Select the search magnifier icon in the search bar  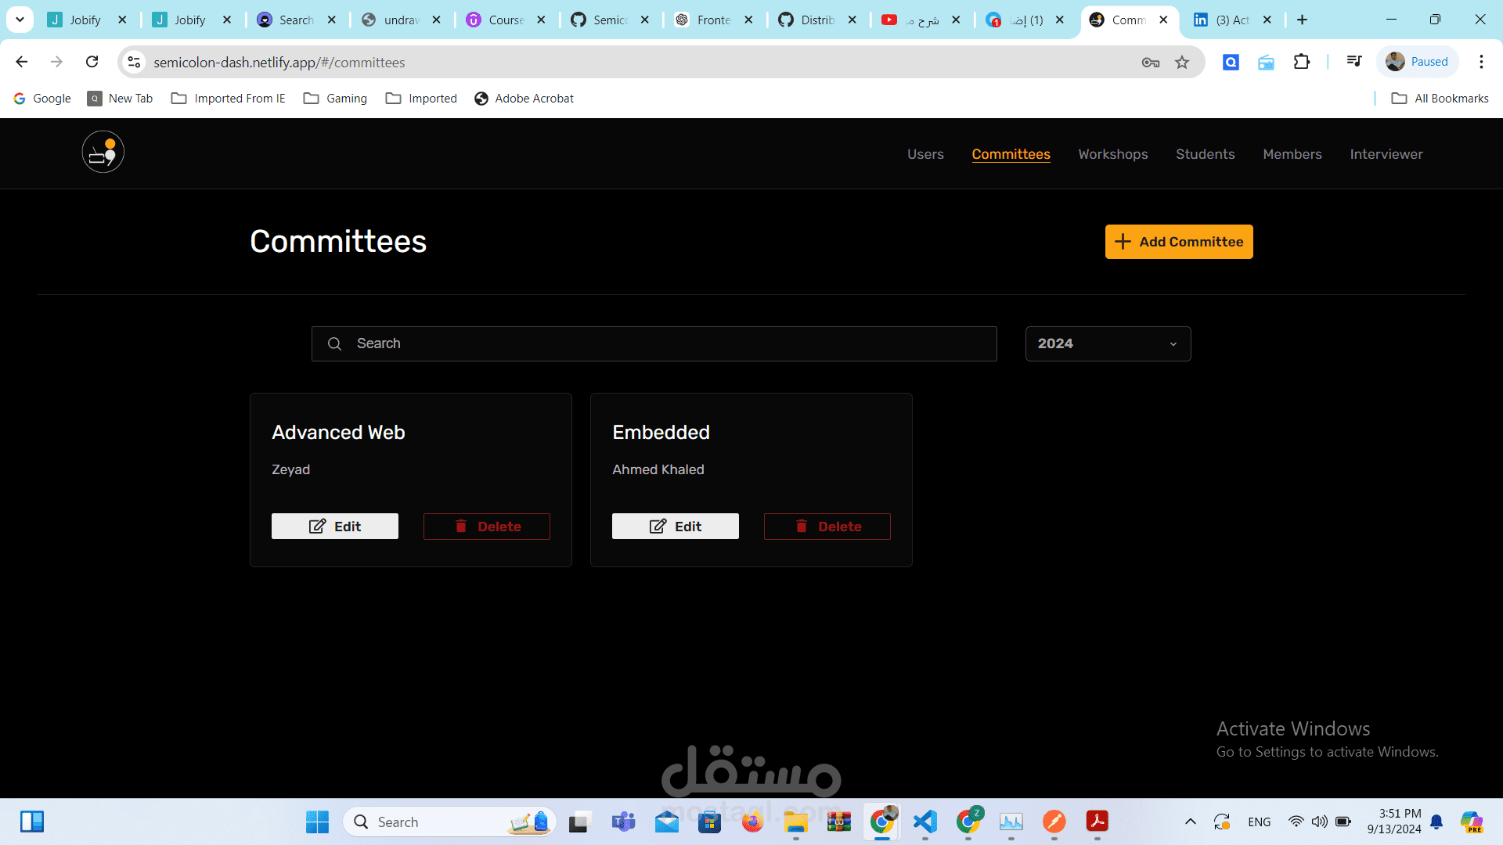coord(334,343)
